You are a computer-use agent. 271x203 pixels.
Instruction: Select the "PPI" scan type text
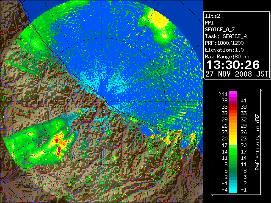tap(209, 23)
